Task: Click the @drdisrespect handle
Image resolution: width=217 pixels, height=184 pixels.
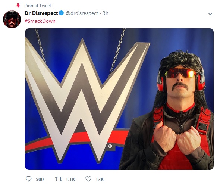Action: point(82,13)
